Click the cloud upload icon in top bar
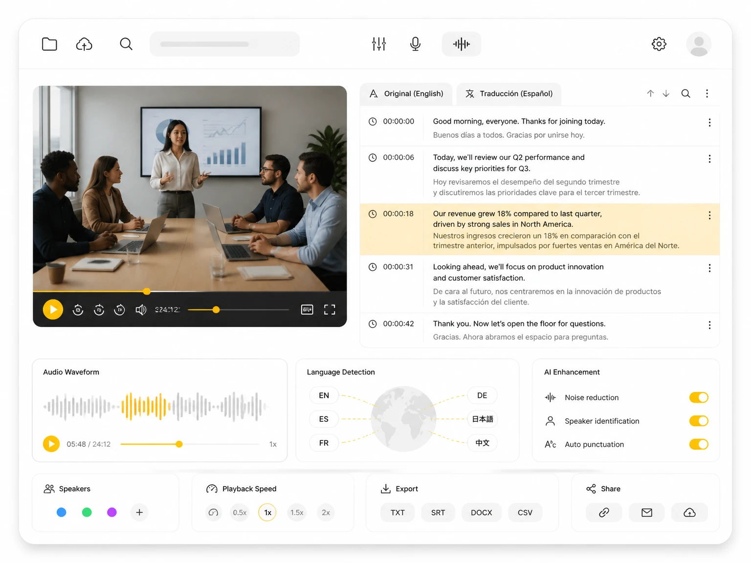Screen dimensions: 751x563 tap(84, 44)
